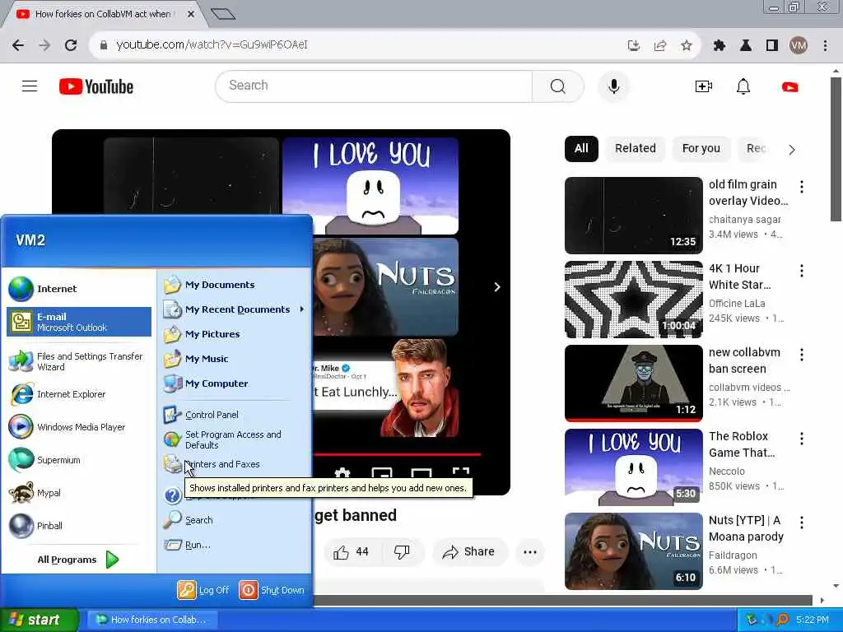Open E-mail Microsoft Outlook entry
843x632 pixels.
pyautogui.click(x=79, y=322)
